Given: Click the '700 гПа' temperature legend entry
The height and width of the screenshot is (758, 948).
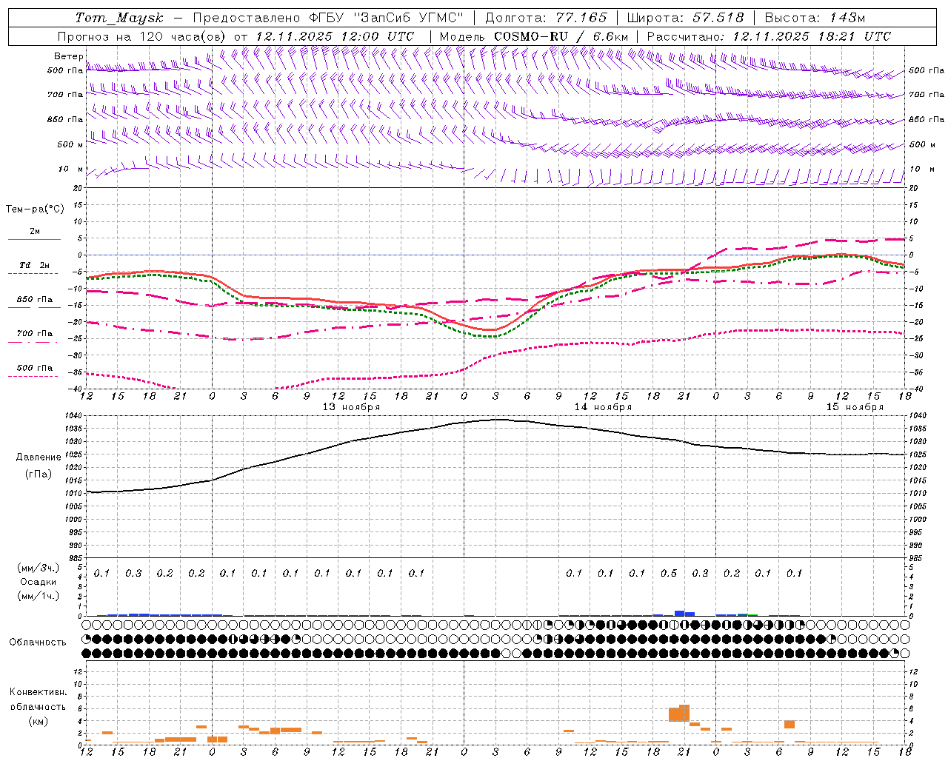Looking at the screenshot, I should 35,334.
